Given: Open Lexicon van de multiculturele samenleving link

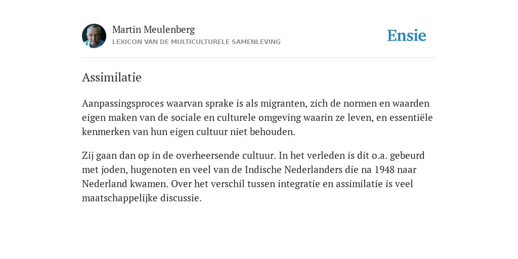Looking at the screenshot, I should click(196, 42).
